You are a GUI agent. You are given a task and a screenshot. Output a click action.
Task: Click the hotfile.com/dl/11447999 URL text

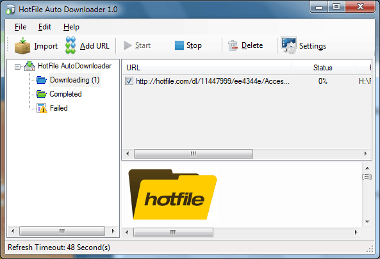(x=213, y=81)
